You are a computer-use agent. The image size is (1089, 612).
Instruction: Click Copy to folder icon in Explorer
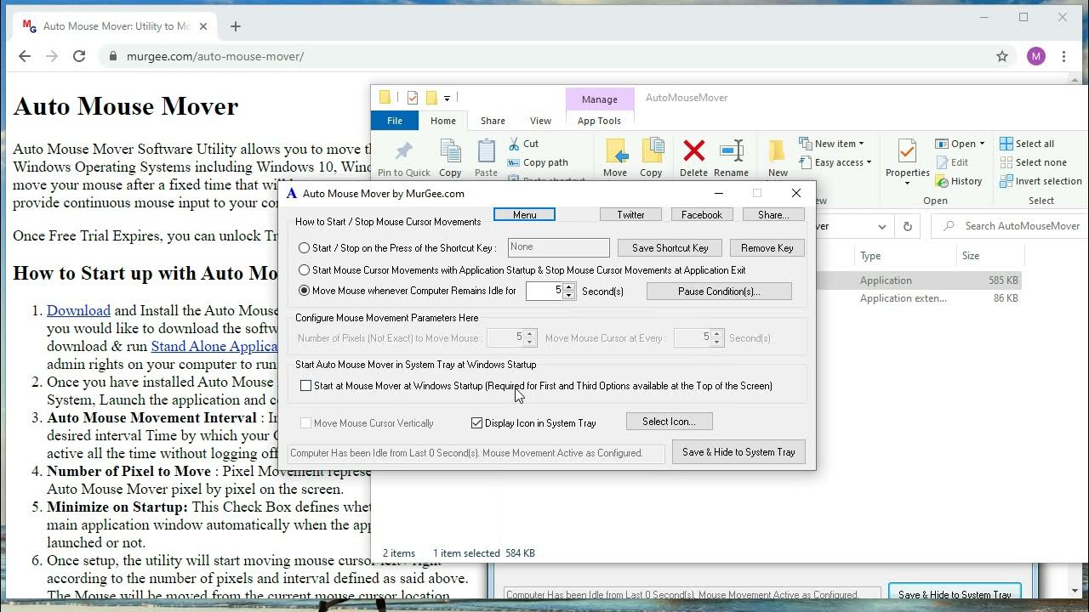[x=652, y=150]
